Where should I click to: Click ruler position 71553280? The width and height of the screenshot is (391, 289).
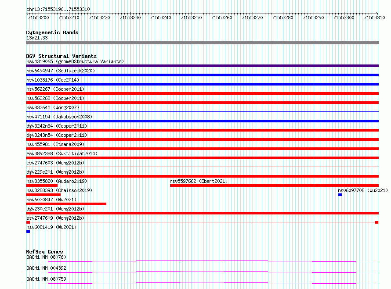click(282, 18)
